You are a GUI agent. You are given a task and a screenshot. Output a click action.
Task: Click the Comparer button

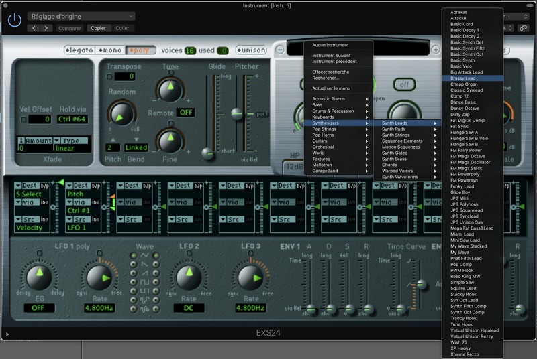click(69, 28)
